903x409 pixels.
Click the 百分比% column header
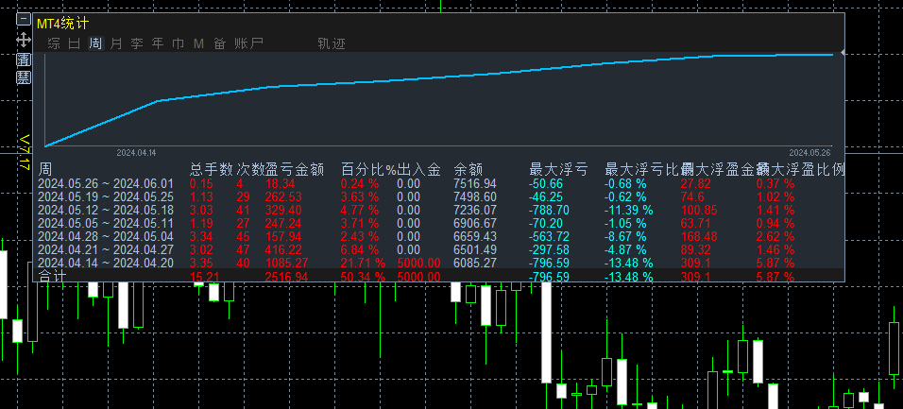pos(368,169)
